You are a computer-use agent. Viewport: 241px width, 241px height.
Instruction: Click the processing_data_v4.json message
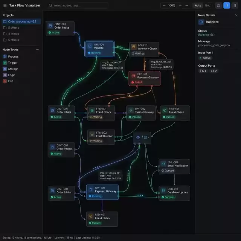tap(214, 45)
